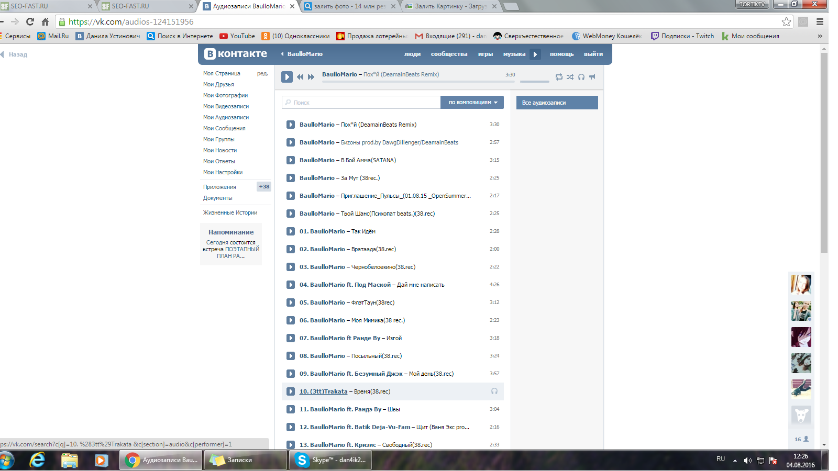Click the address bar URL
This screenshot has width=838, height=471.
(x=131, y=21)
